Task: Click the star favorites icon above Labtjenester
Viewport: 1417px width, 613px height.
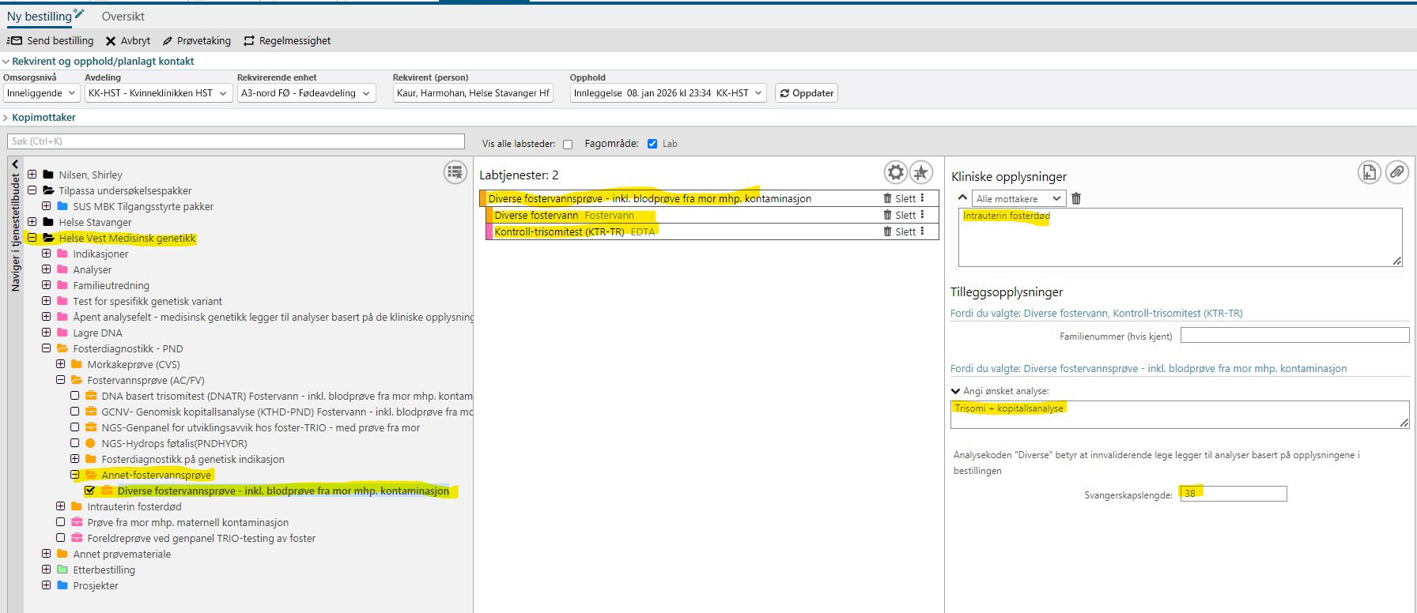Action: pyautogui.click(x=920, y=172)
